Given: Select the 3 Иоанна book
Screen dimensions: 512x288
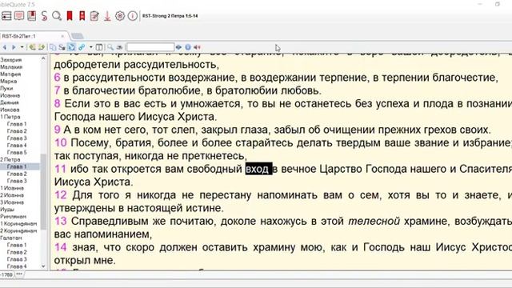Looking at the screenshot, I should pos(12,202).
